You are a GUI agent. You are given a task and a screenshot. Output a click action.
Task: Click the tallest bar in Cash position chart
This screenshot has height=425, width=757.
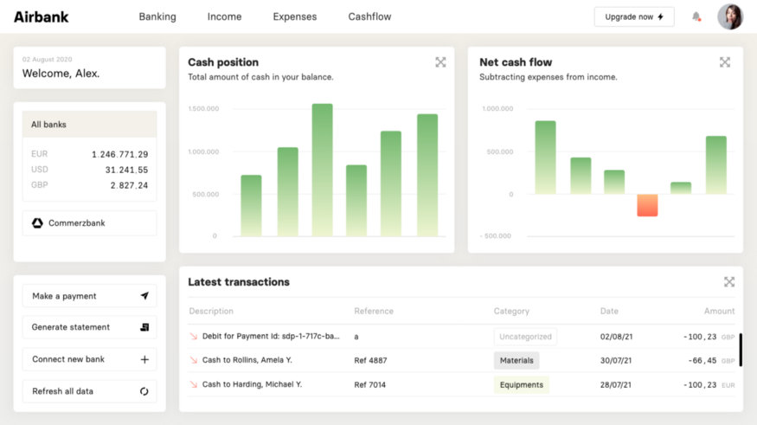[322, 170]
